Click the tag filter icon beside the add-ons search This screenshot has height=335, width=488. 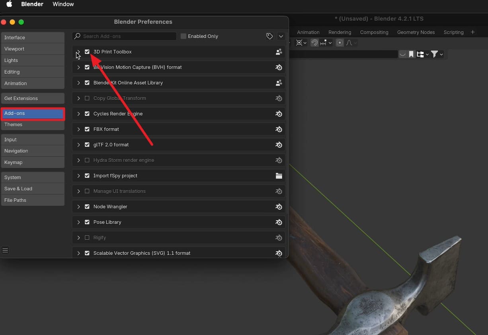269,36
